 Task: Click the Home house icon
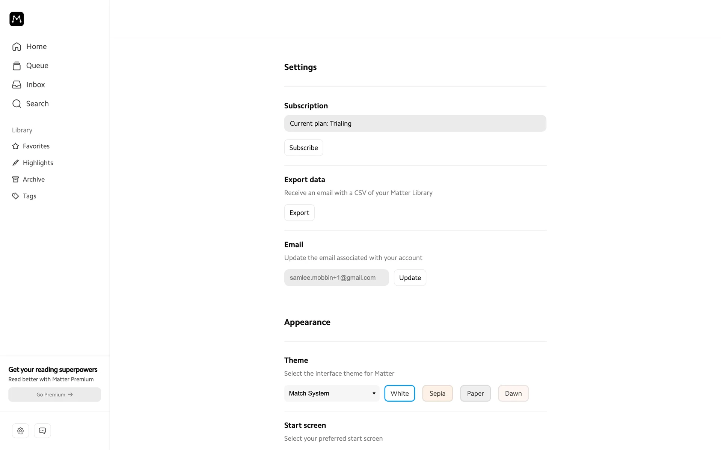click(x=17, y=46)
